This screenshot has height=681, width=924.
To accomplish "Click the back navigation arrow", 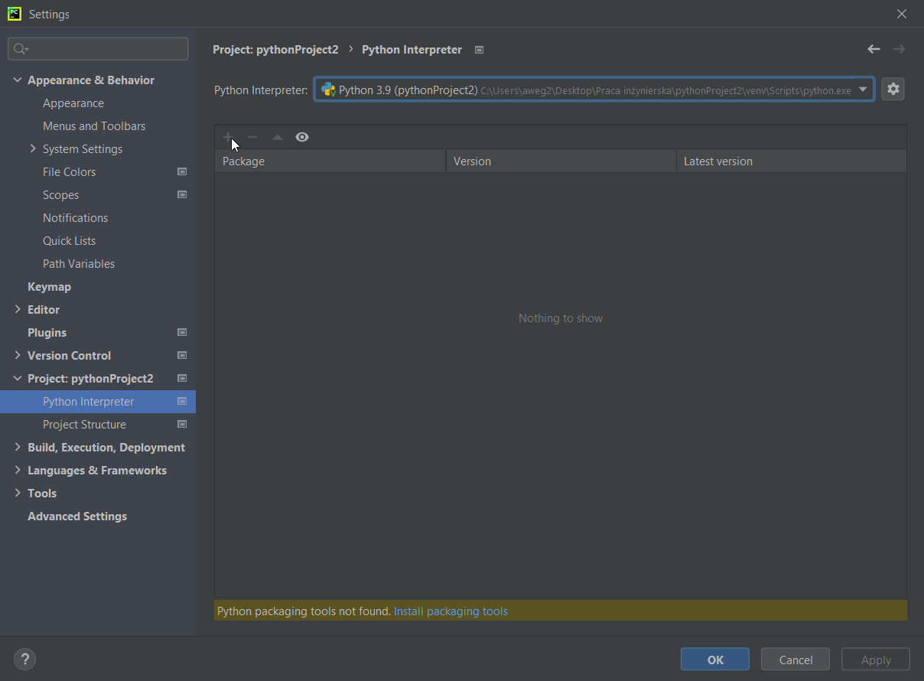I will [x=874, y=49].
